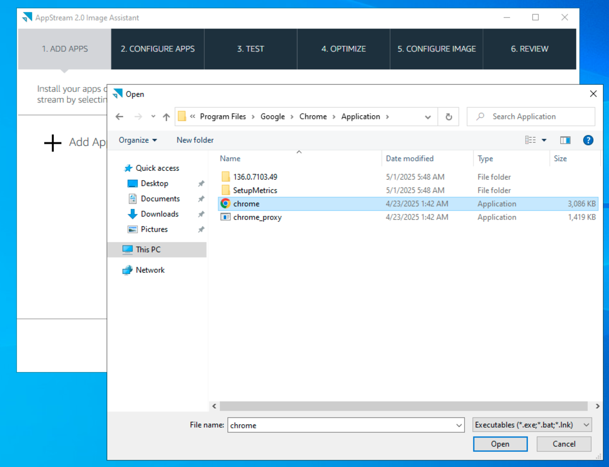
Task: Go to Chrome breadcrumb
Action: pos(313,116)
